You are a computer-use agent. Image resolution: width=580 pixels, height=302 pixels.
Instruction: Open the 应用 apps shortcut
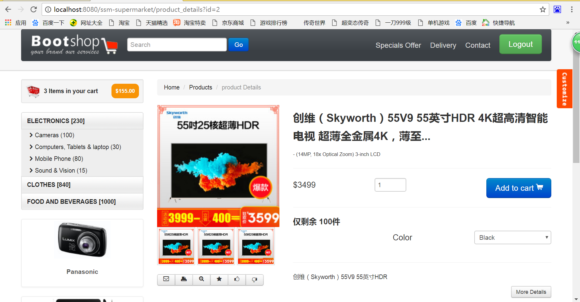(x=16, y=23)
